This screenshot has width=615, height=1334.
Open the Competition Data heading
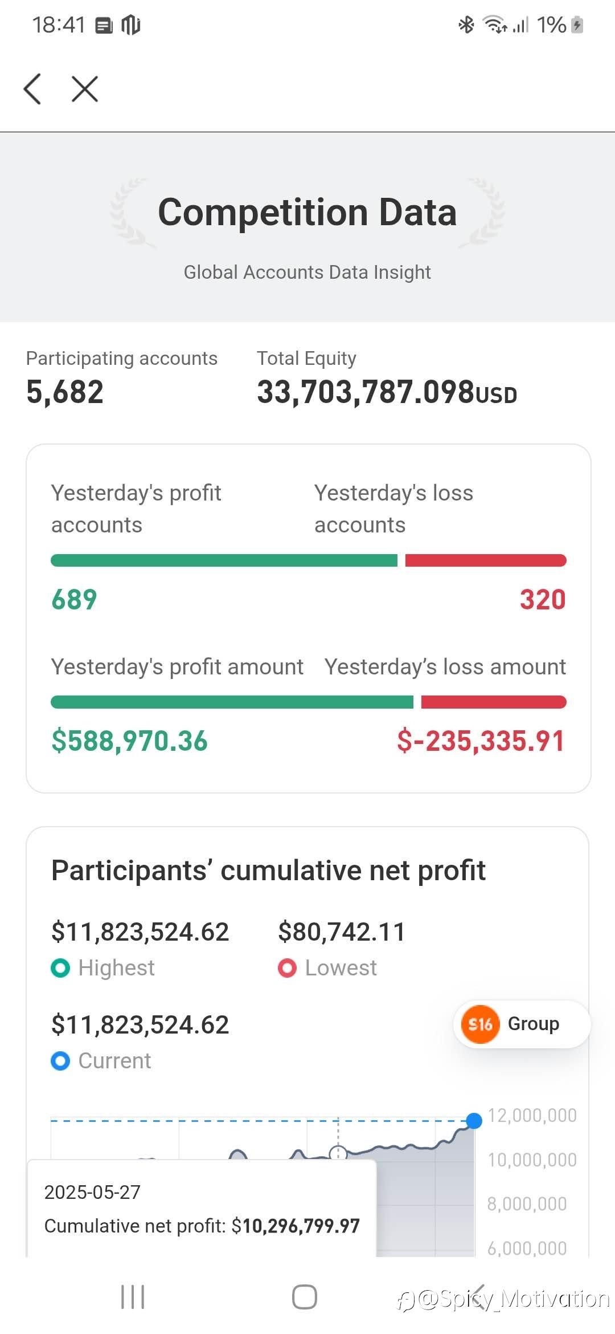(307, 212)
